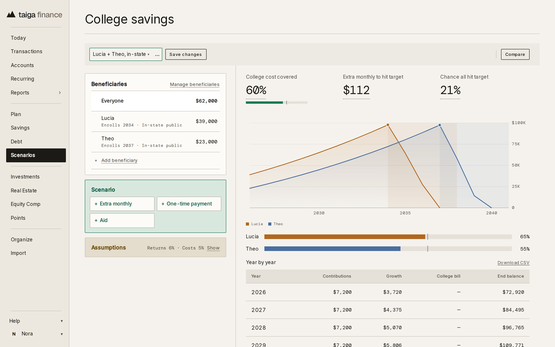
Task: Open the Manage beneficiaries link
Action: 195,84
